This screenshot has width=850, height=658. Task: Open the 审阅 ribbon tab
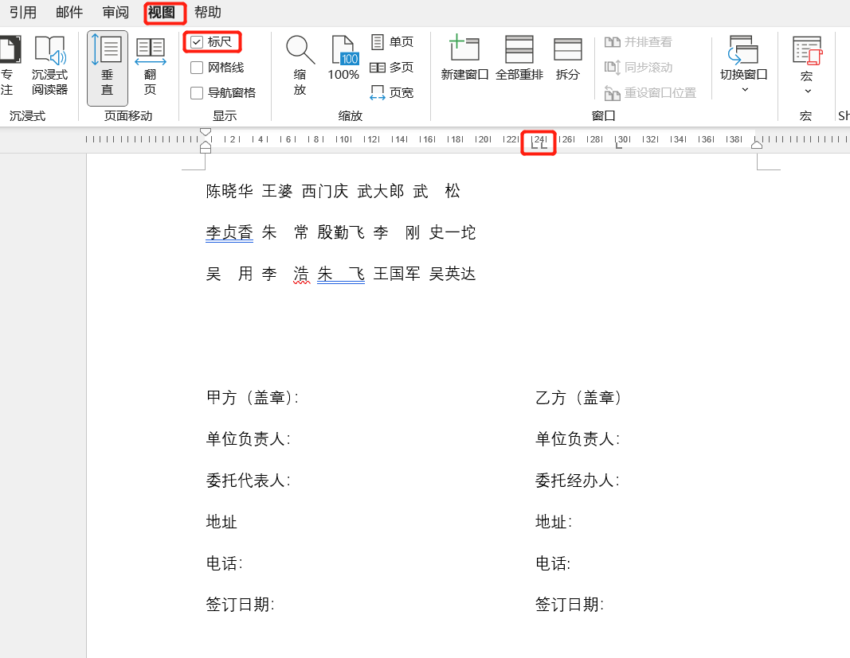(x=116, y=12)
